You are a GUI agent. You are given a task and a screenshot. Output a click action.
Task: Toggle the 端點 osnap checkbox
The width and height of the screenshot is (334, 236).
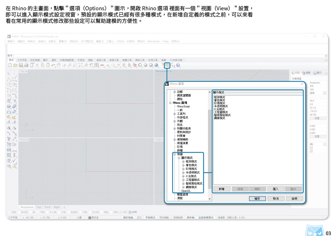9,212
